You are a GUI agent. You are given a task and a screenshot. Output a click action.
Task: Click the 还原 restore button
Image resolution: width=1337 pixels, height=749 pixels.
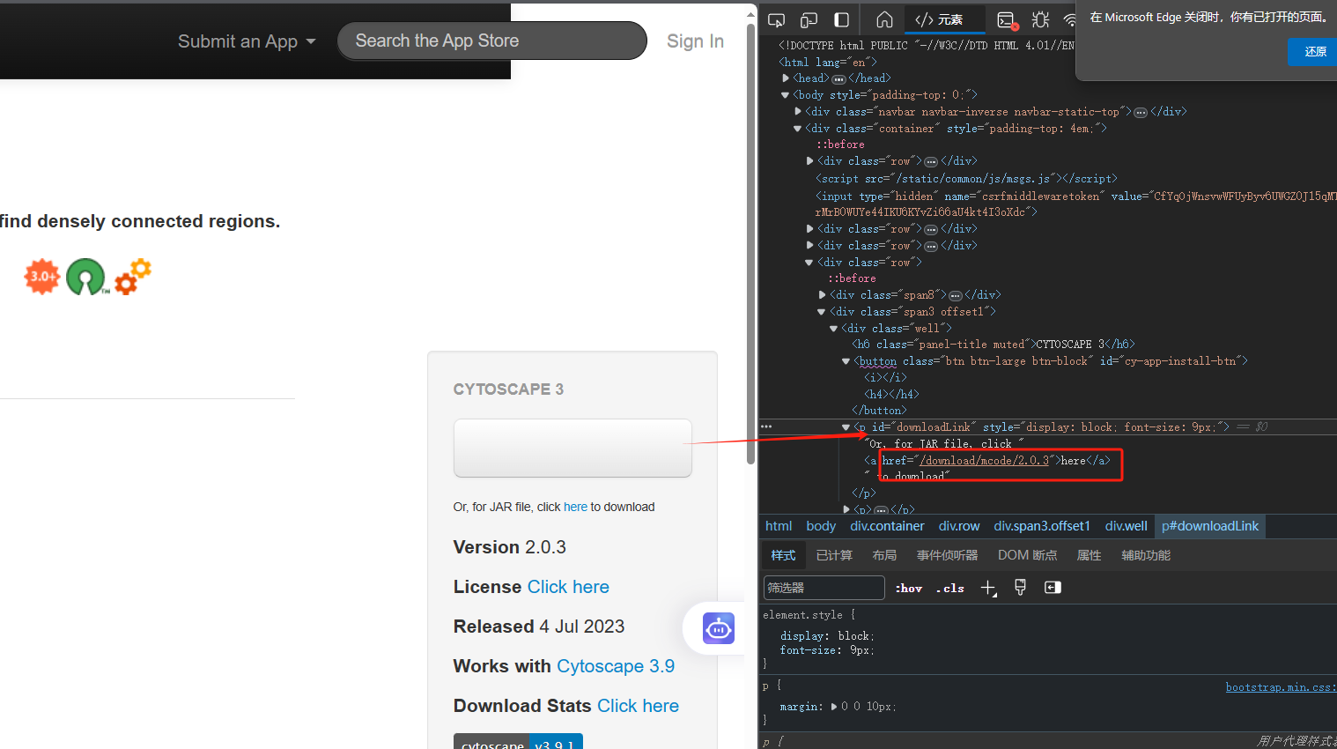click(x=1314, y=52)
